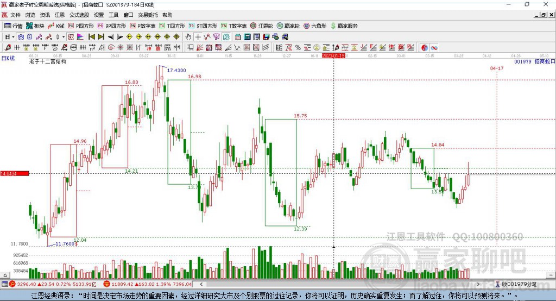556x301 pixels.
Task: Click the infinity loop icon
Action: point(434,47)
